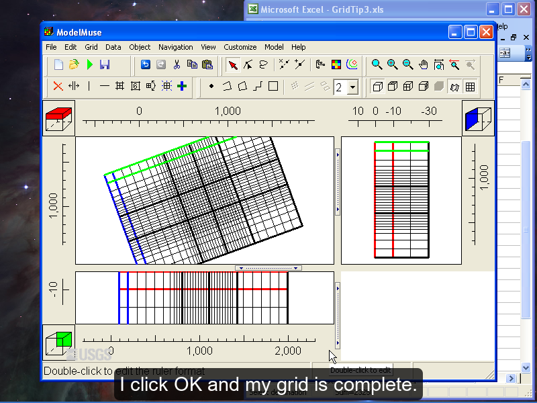Open an existing model file
This screenshot has width=537, height=403.
[74, 64]
